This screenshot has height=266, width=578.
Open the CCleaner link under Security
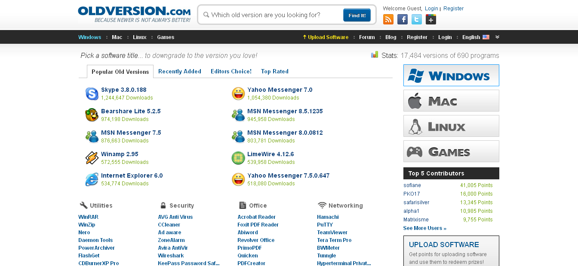tap(169, 225)
